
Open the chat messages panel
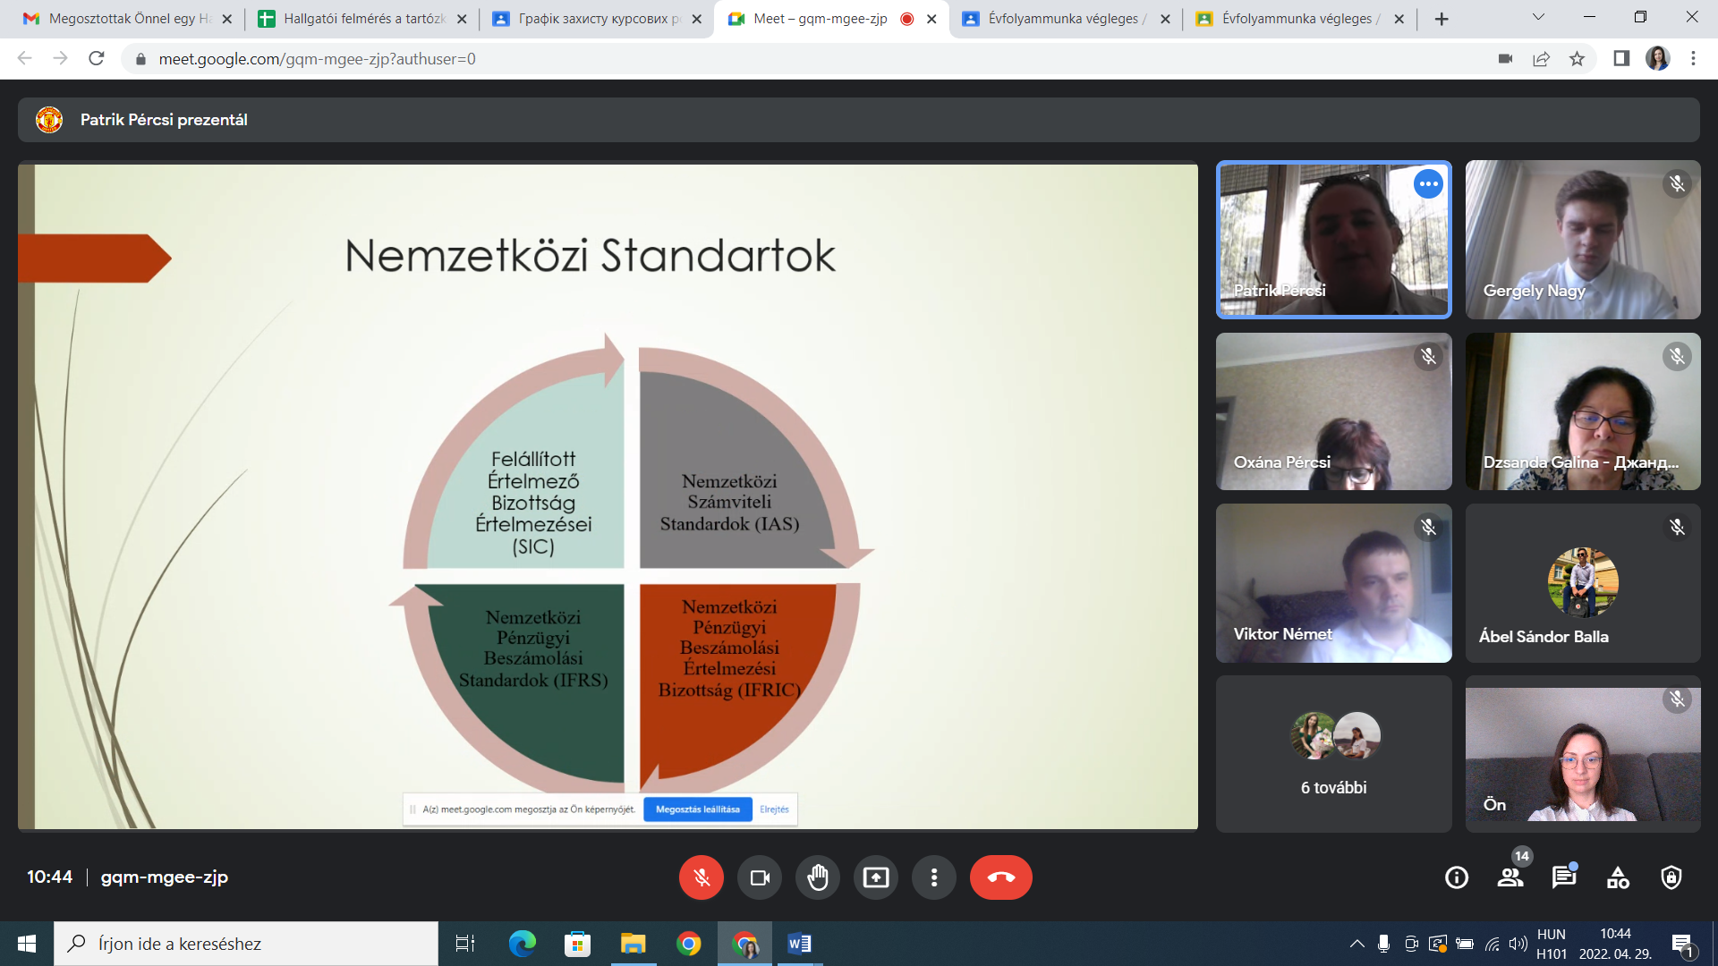click(x=1563, y=877)
